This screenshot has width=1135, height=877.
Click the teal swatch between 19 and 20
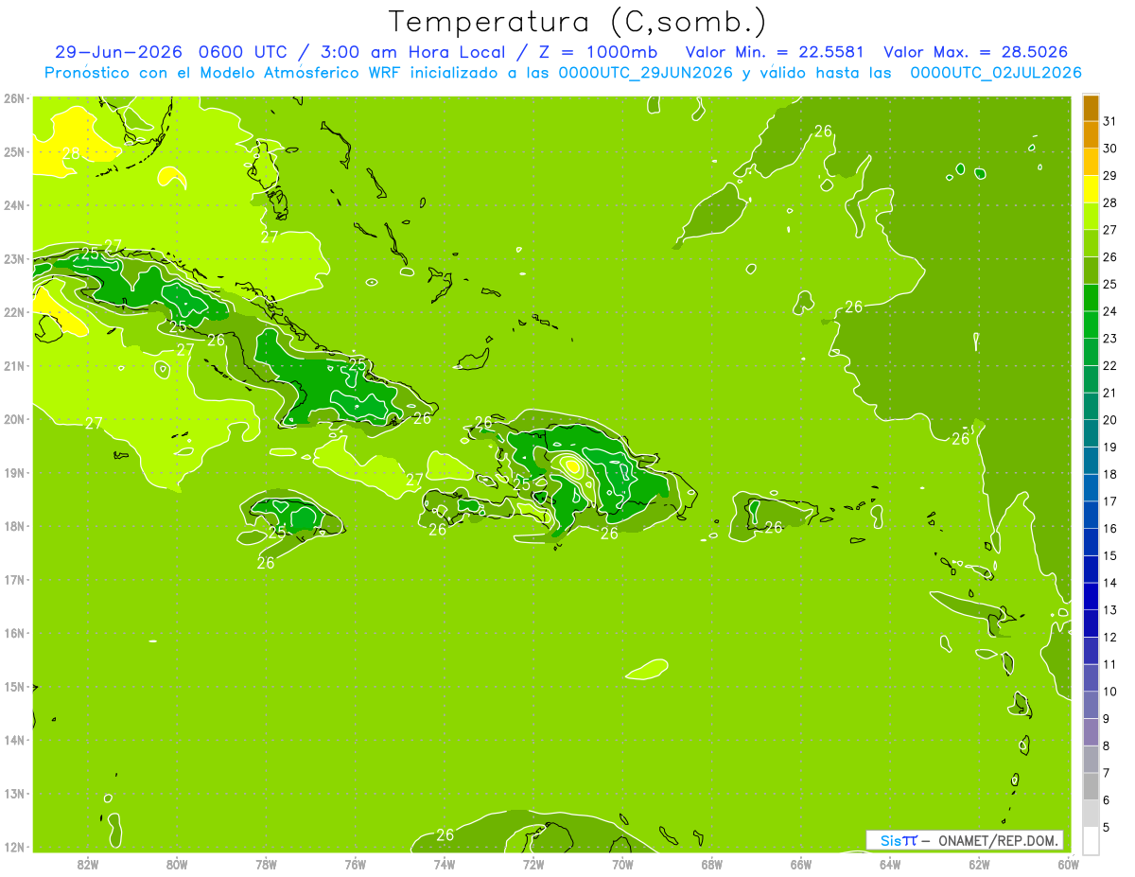(1091, 433)
